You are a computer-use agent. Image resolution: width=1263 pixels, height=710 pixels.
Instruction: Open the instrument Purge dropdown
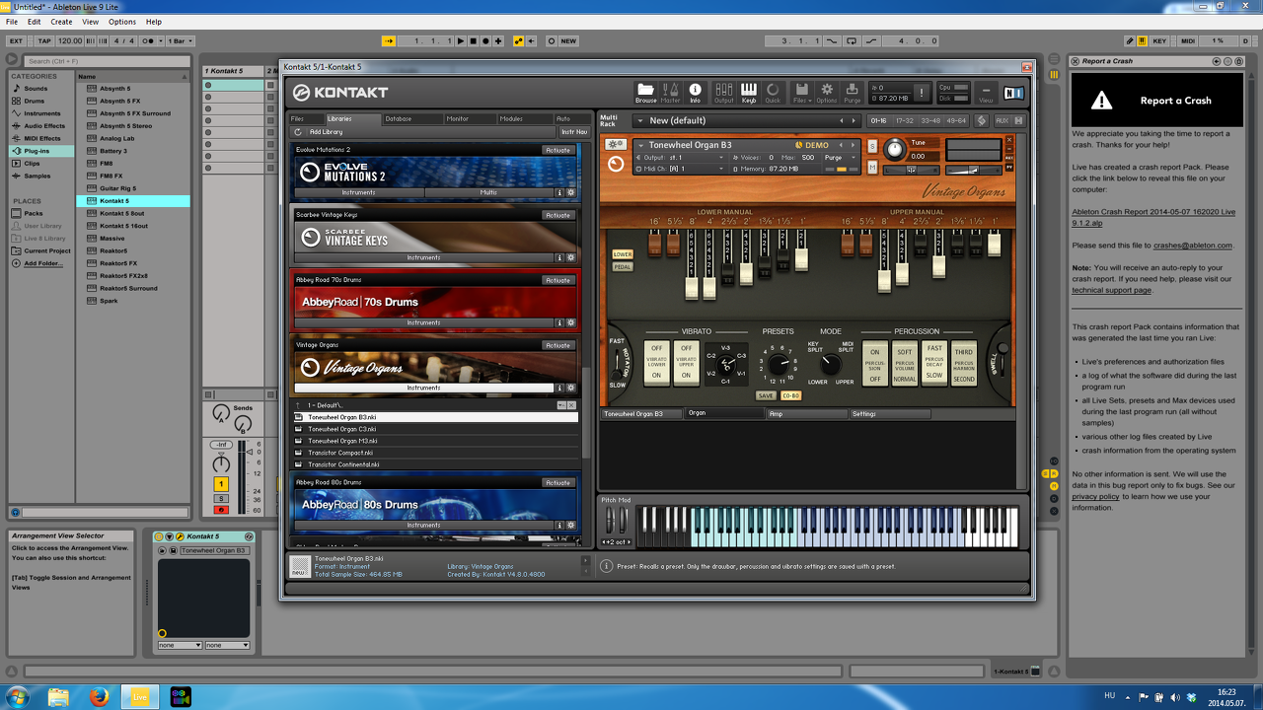click(x=841, y=158)
